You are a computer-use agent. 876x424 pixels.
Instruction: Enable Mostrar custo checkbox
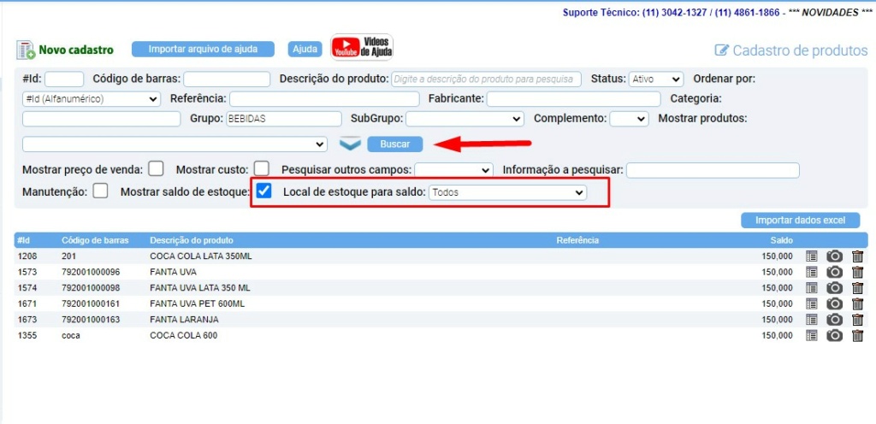262,168
